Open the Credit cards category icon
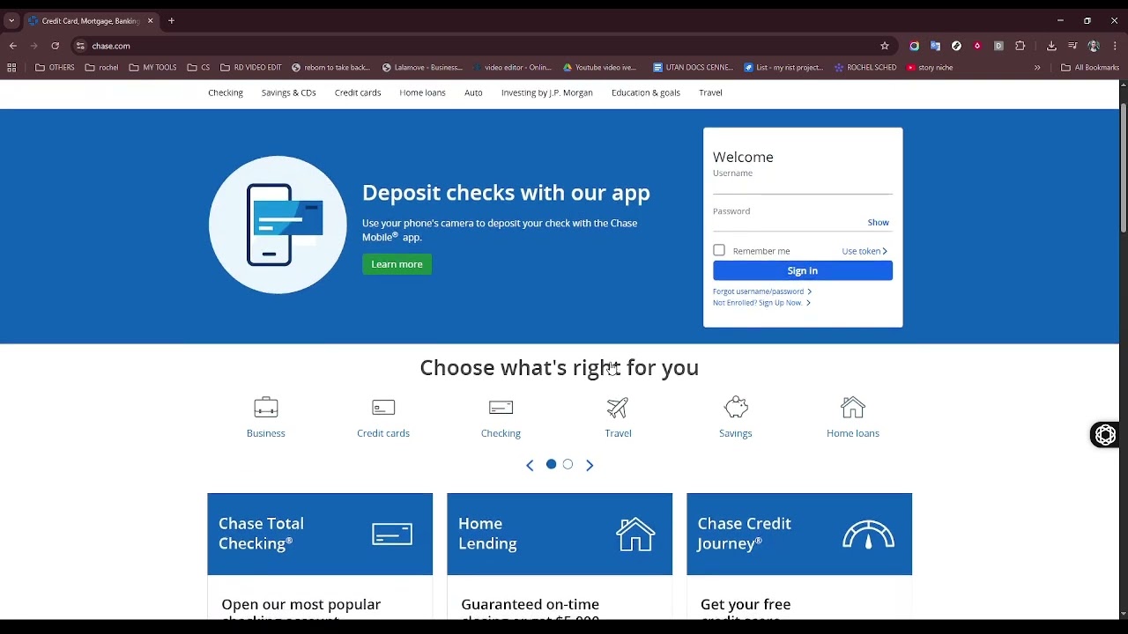This screenshot has width=1128, height=634. (383, 408)
